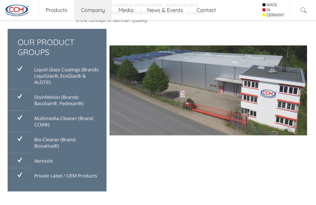Open the Company menu

pyautogui.click(x=93, y=10)
